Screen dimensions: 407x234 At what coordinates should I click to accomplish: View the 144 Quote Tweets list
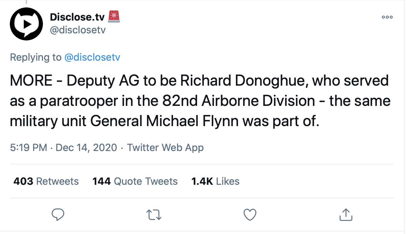(135, 181)
